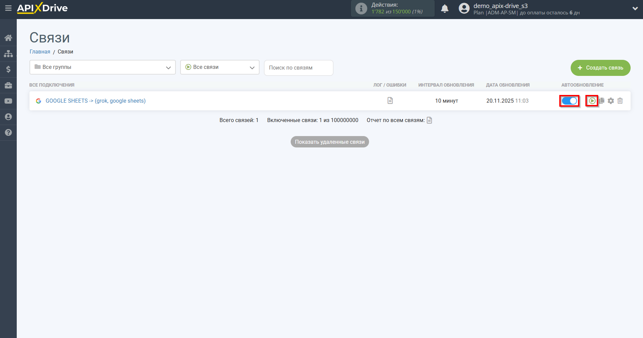Viewport: 643px width, 338px height.
Task: Open the services briefcase sidebar icon
Action: coord(8,85)
